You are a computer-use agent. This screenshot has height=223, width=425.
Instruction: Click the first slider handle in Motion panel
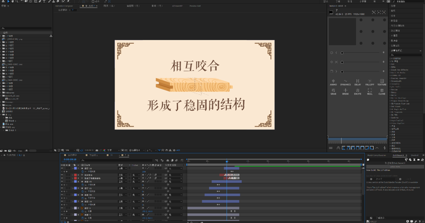point(342,53)
